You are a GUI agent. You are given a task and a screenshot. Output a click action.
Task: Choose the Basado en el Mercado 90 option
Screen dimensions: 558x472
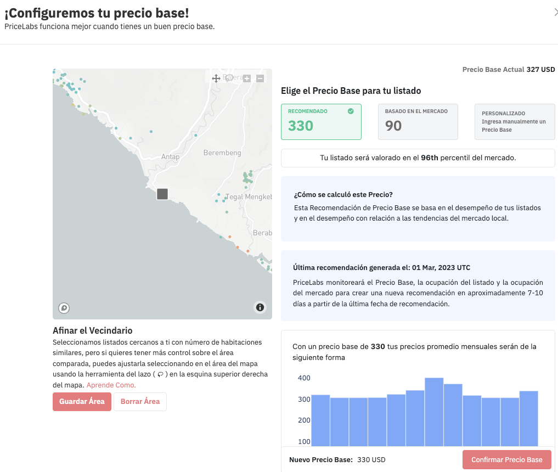pos(418,122)
